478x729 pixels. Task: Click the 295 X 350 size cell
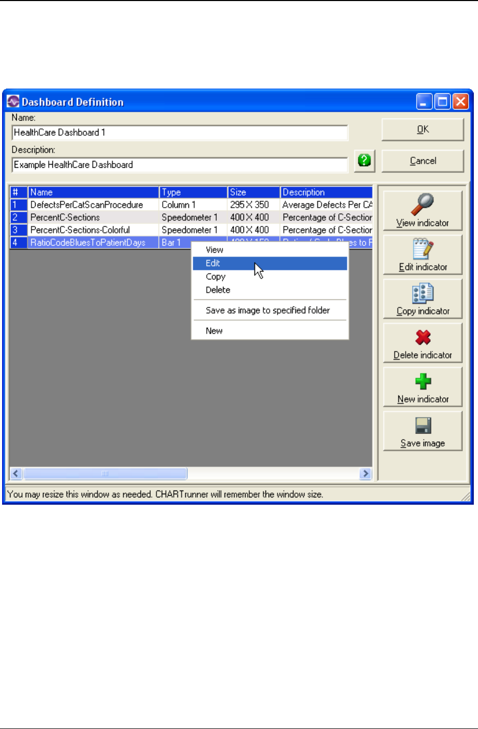point(254,205)
